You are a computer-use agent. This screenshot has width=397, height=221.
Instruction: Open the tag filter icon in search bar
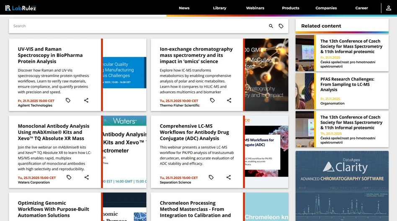click(281, 26)
